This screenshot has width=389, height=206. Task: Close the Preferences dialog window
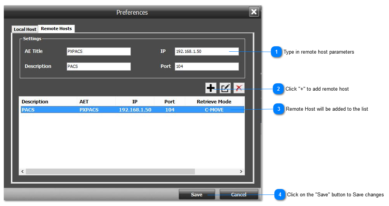(x=254, y=12)
